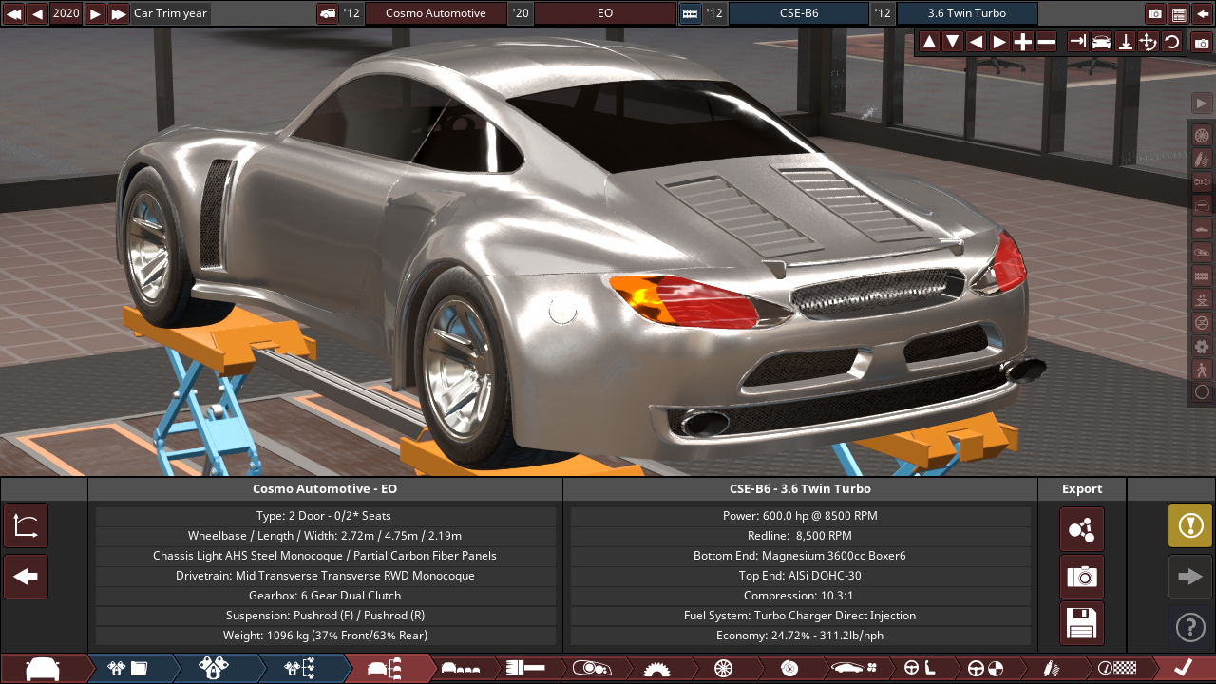This screenshot has height=684, width=1216.
Task: Save the car with floppy disk icon
Action: point(1082,623)
